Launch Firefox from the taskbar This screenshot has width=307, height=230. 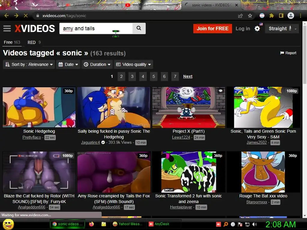[91, 224]
